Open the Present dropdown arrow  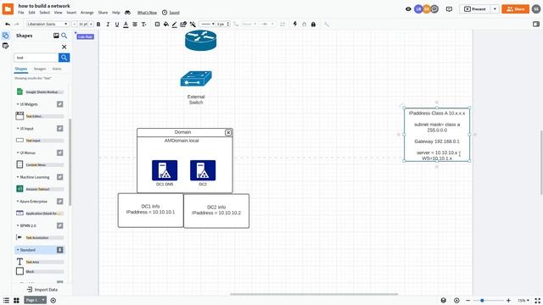click(x=495, y=9)
